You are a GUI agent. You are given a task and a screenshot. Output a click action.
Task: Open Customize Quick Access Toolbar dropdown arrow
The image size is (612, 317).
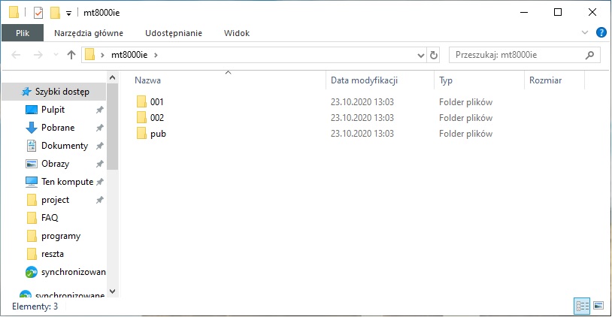point(68,14)
